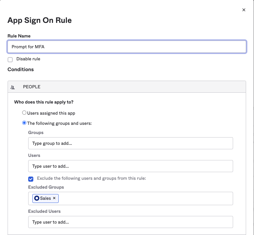Choose The following groups and users radio

pos(24,123)
